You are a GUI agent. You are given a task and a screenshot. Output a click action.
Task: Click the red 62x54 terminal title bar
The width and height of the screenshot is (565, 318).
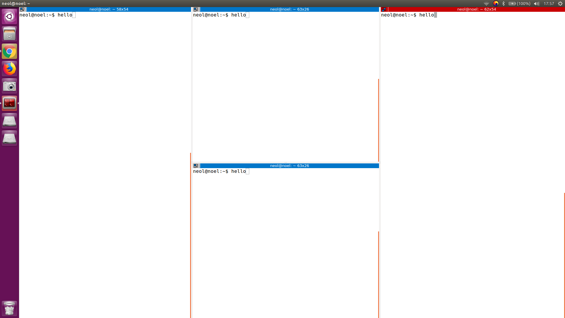(476, 9)
